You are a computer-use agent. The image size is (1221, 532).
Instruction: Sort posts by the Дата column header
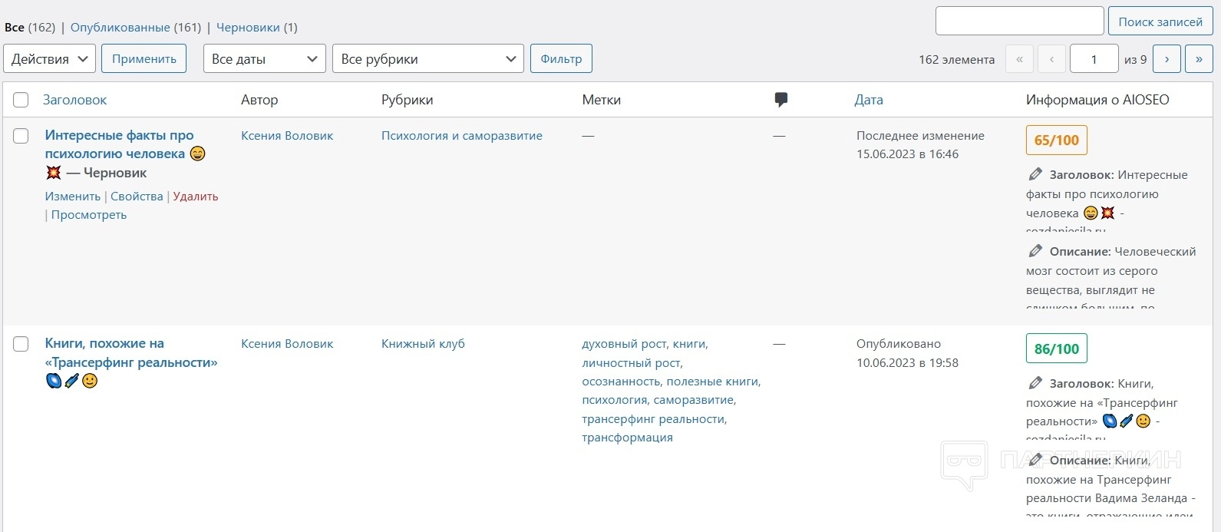[x=869, y=100]
